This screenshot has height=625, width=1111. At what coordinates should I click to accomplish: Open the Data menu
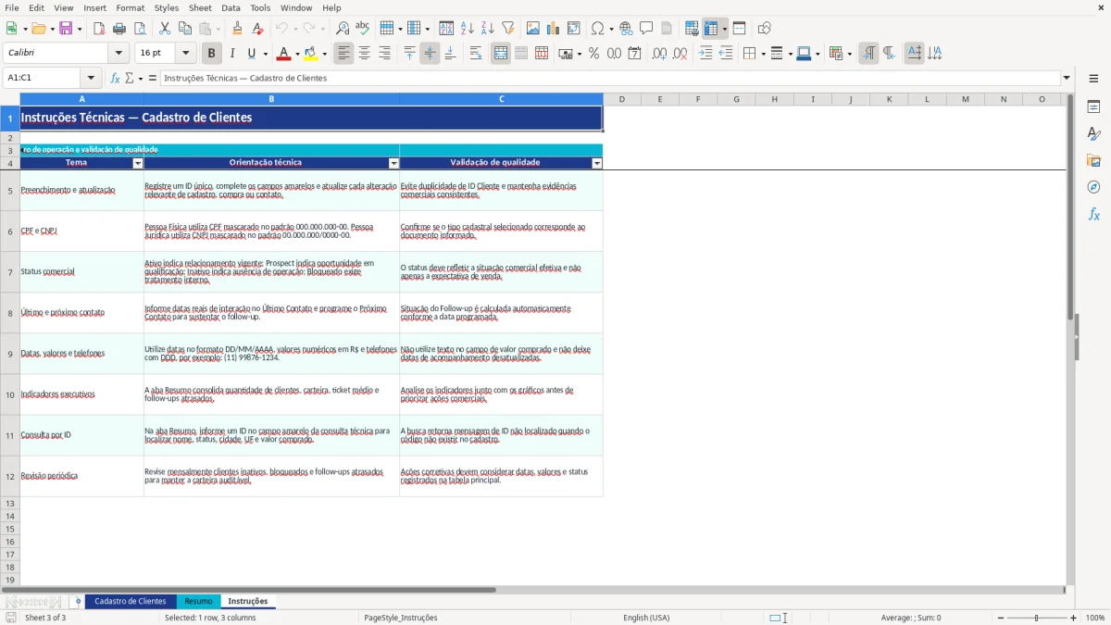tap(231, 7)
